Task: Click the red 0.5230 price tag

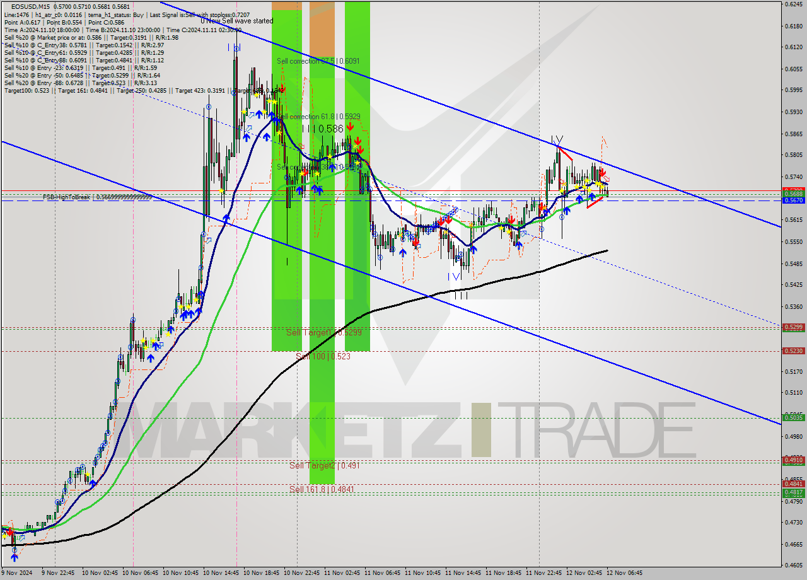Action: 792,351
